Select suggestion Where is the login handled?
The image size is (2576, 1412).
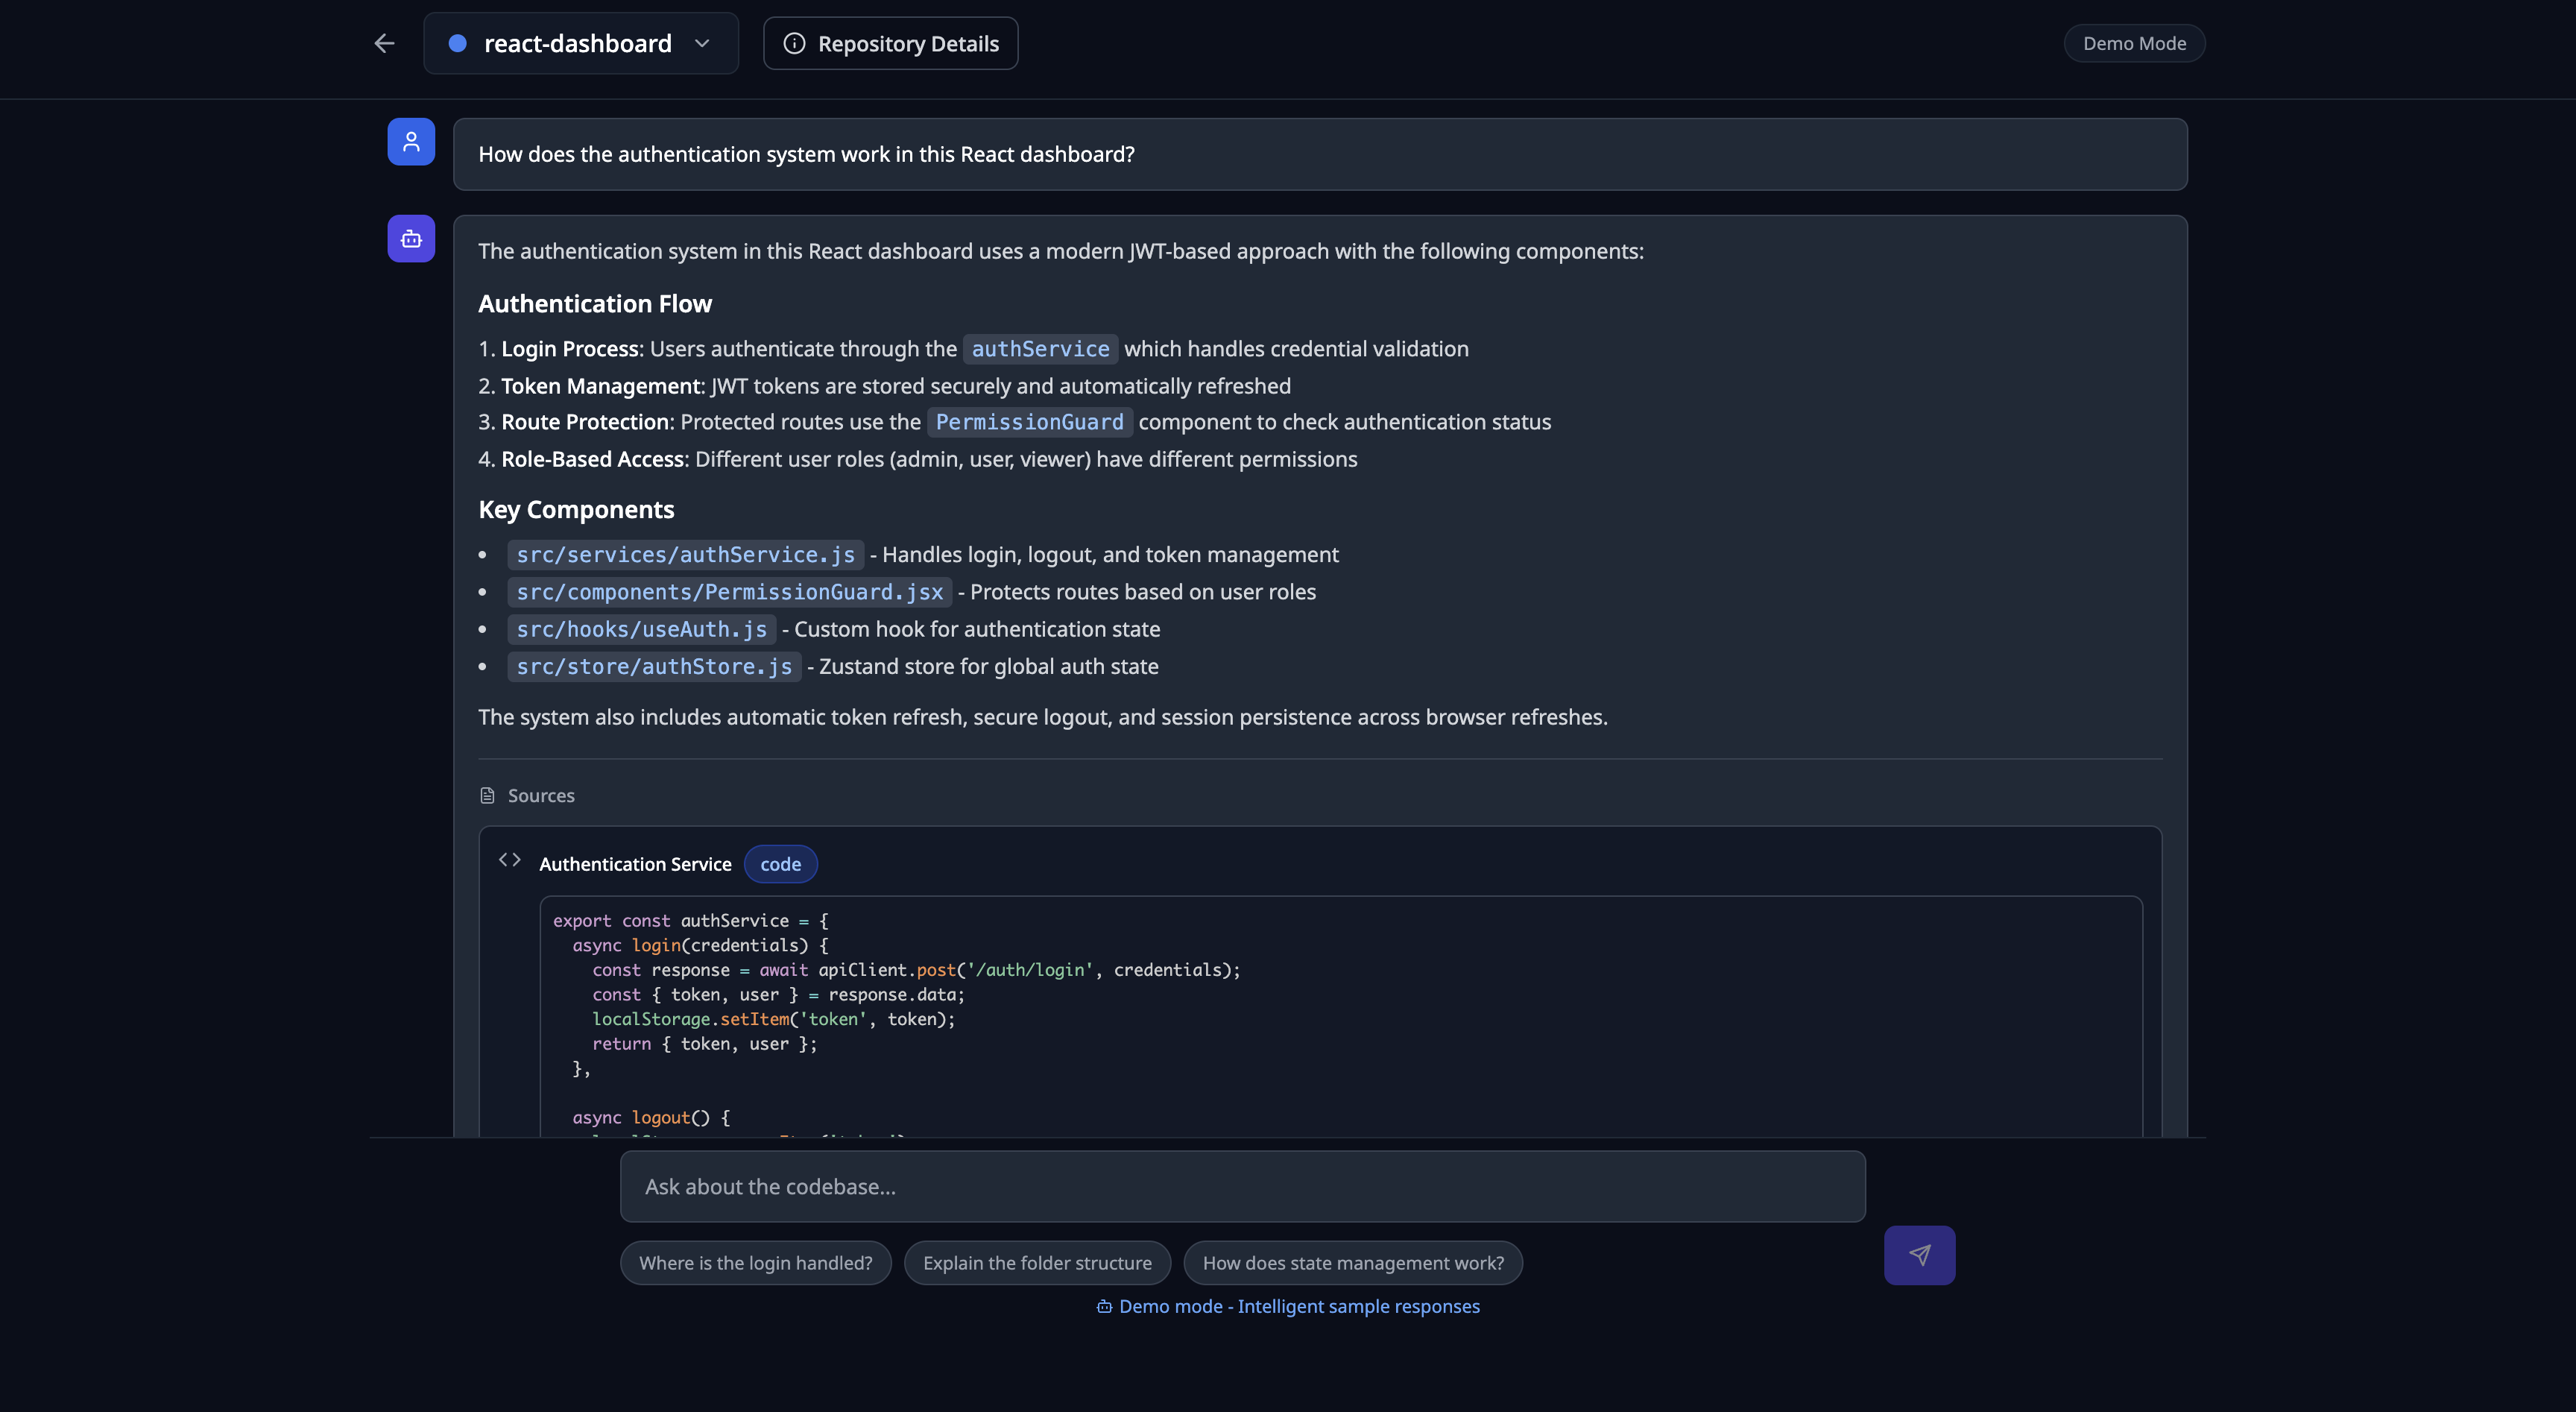pyautogui.click(x=755, y=1262)
